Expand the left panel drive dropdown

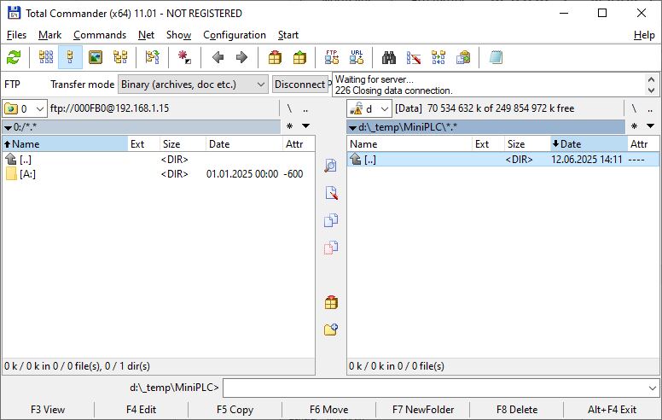tap(25, 108)
